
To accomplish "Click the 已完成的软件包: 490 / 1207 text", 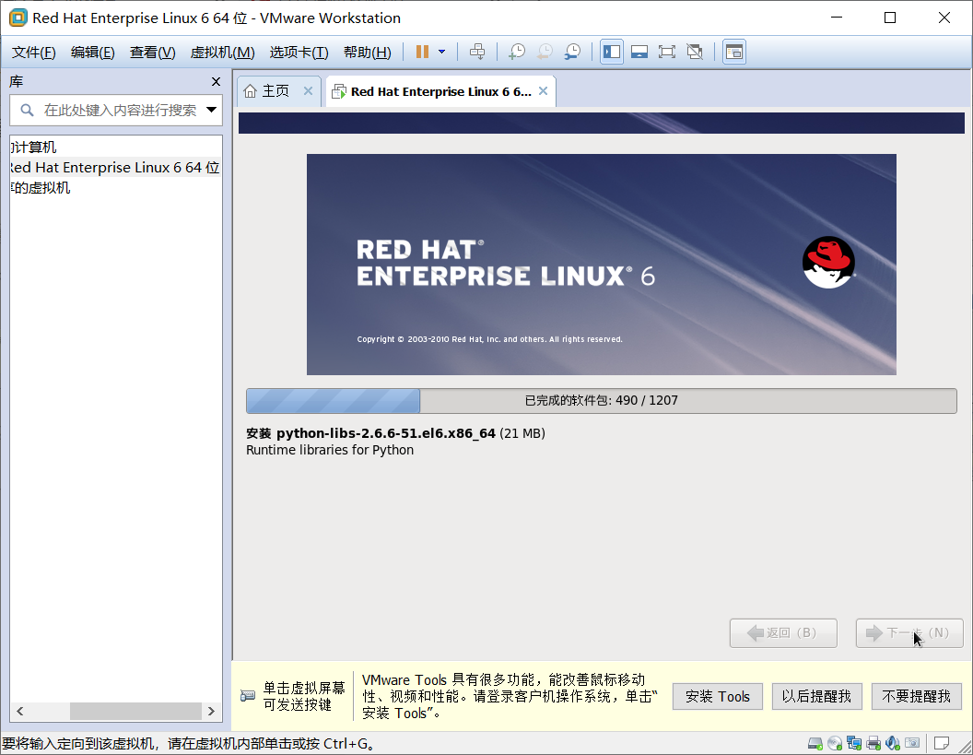I will point(602,400).
